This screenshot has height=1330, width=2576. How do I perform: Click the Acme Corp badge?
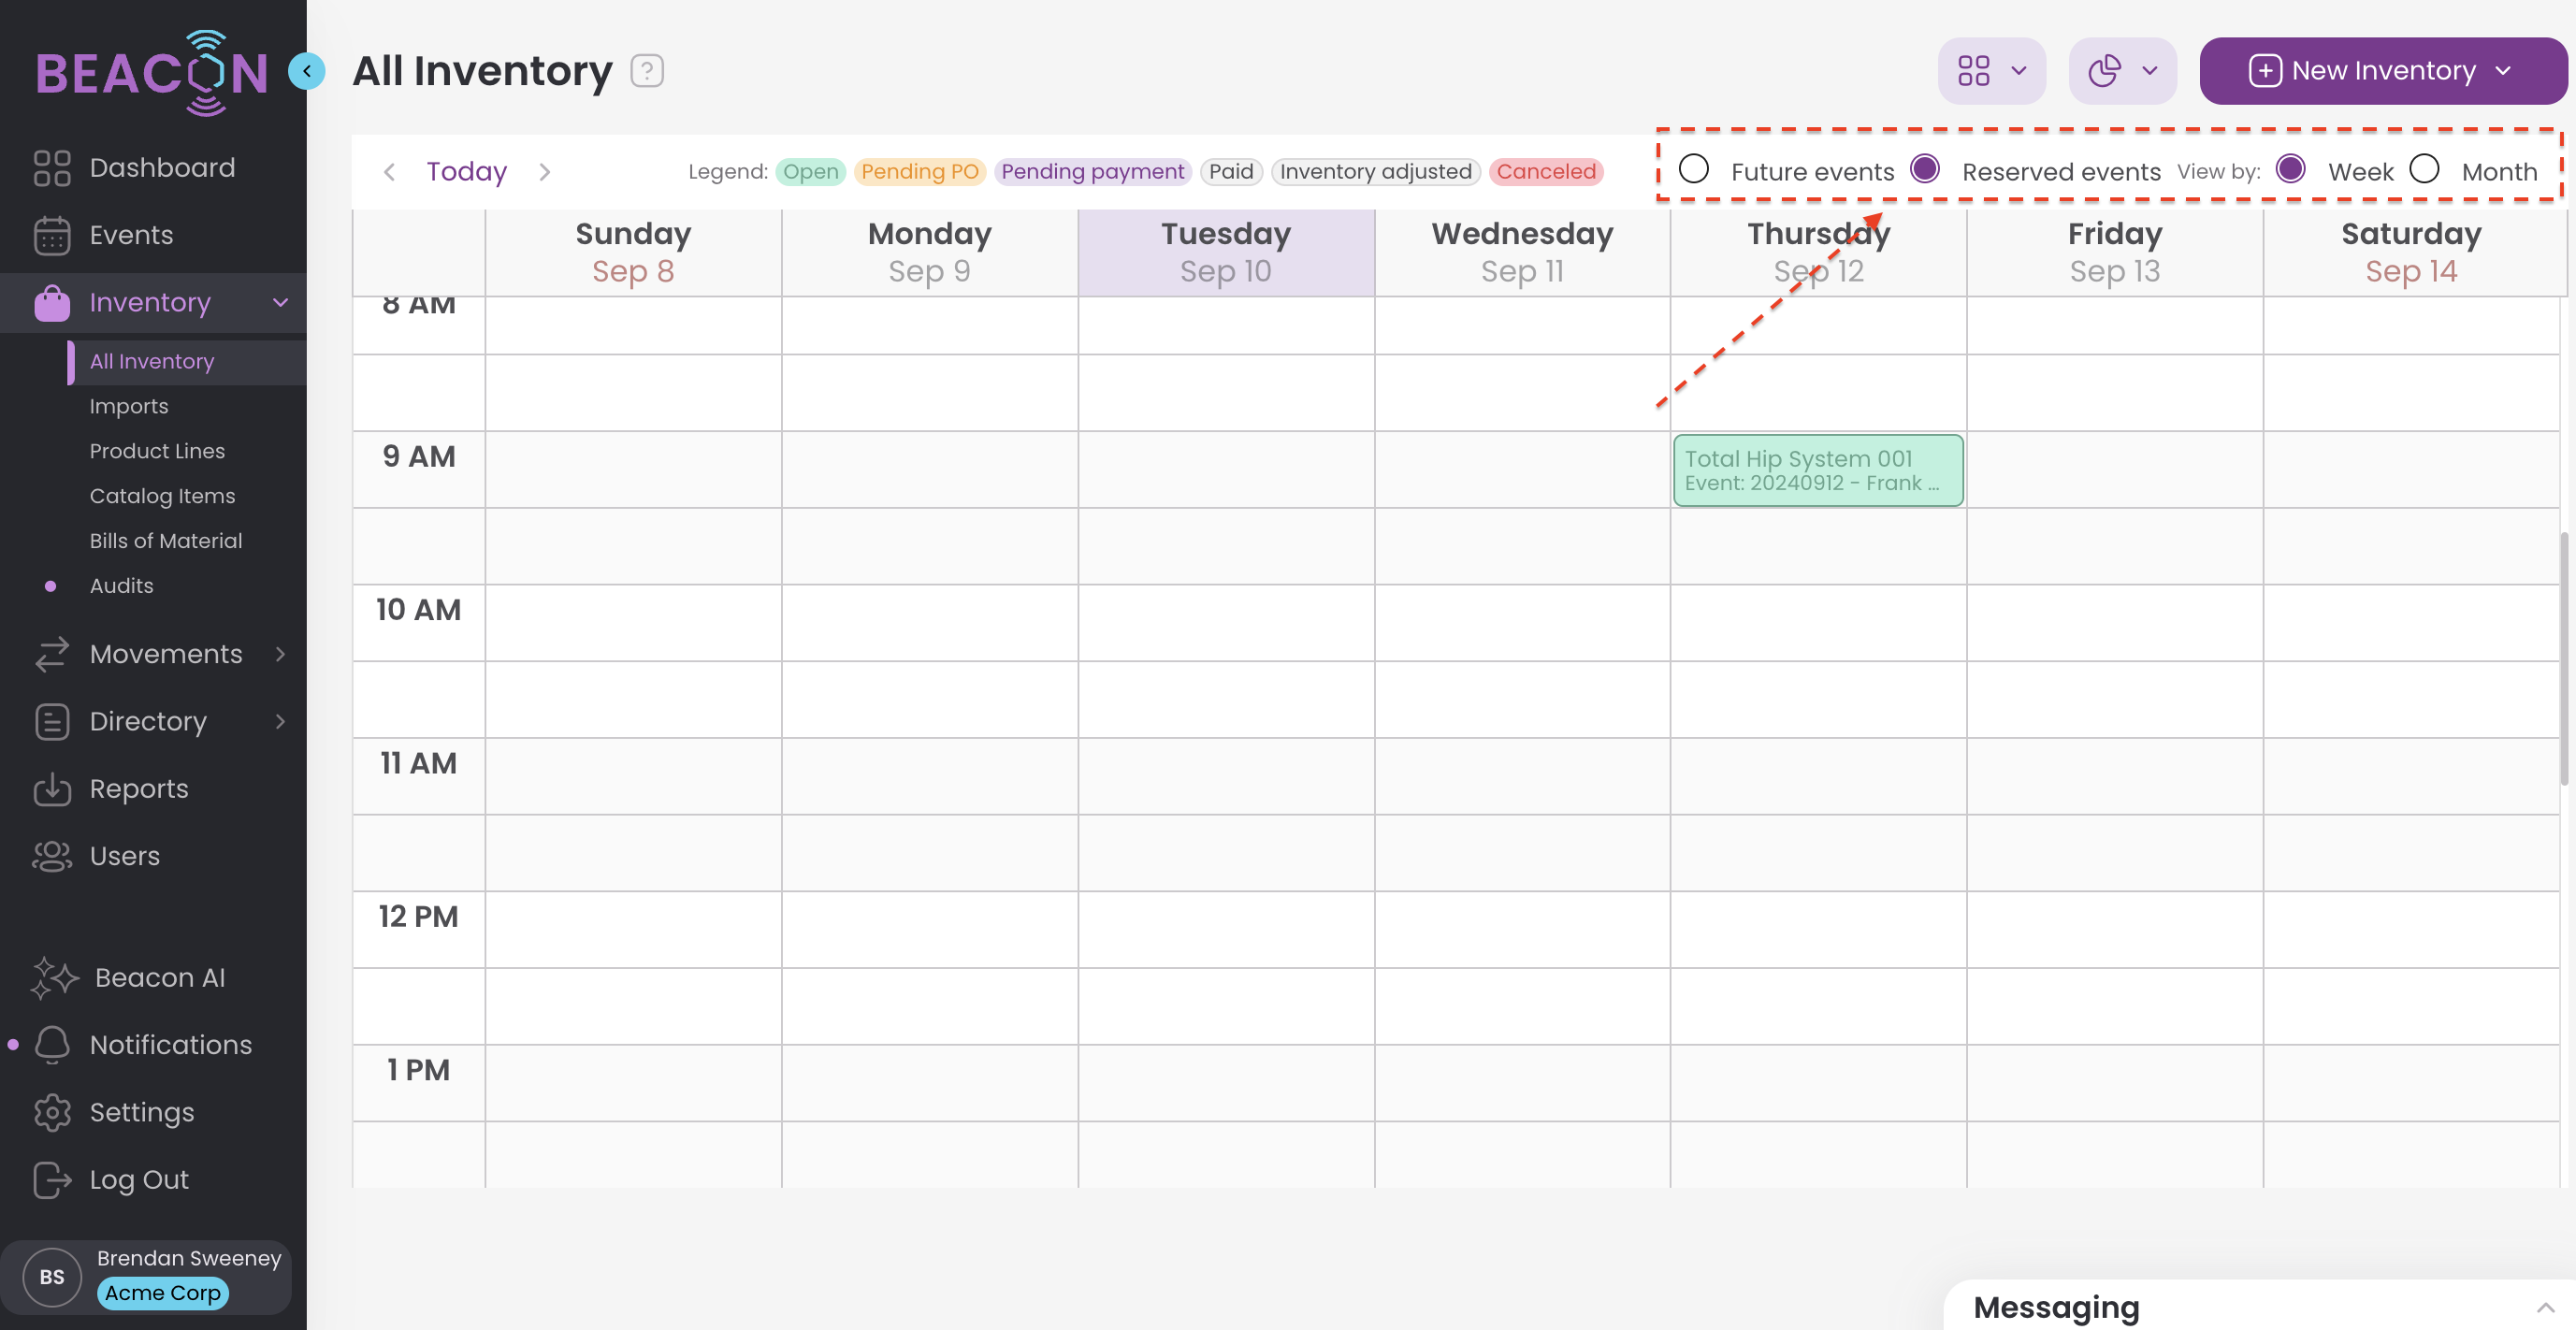[163, 1293]
